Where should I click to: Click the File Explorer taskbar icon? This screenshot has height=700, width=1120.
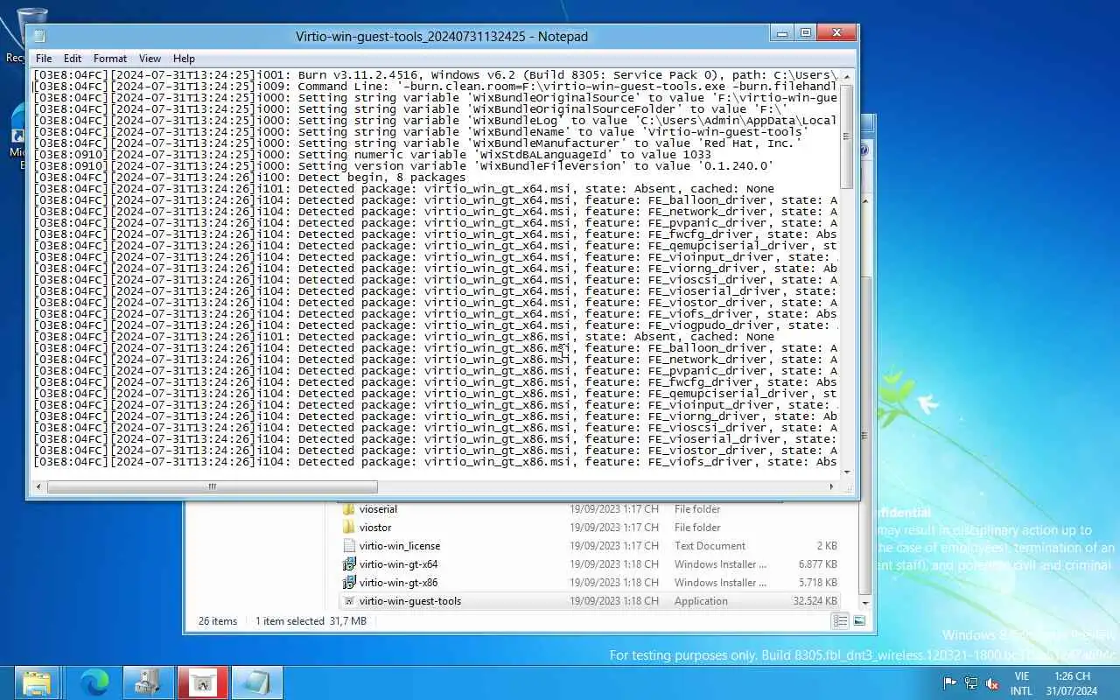(x=37, y=682)
